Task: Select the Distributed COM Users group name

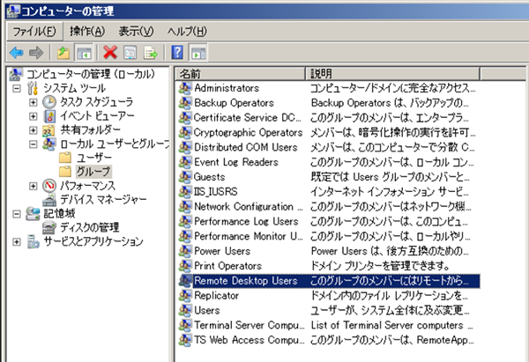Action: [246, 147]
